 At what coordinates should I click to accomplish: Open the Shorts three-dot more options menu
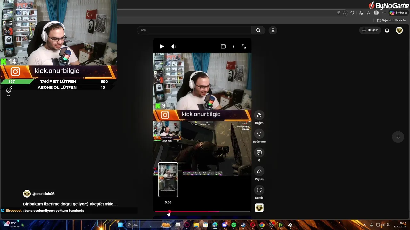coord(234,46)
